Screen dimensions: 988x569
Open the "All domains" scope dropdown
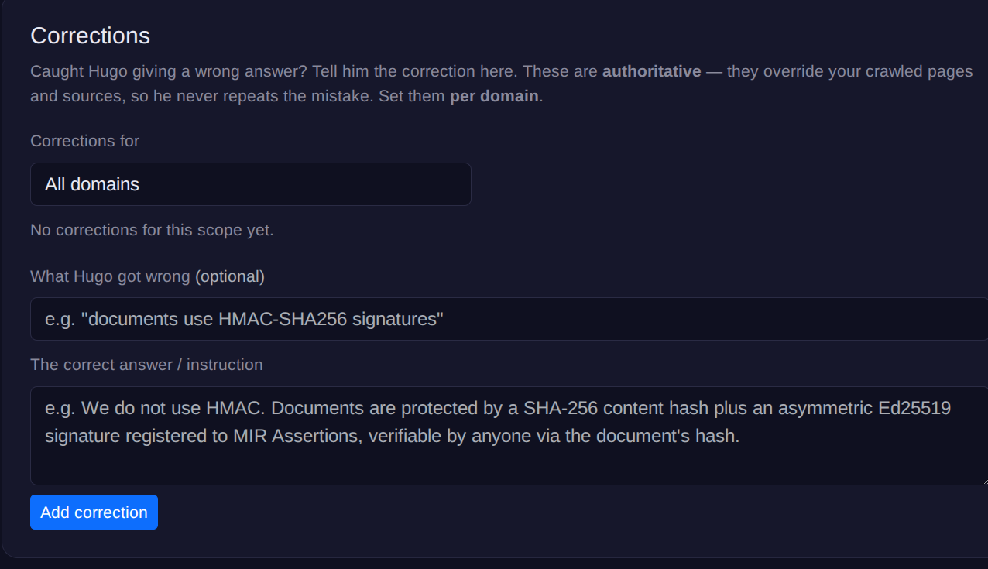(x=250, y=184)
